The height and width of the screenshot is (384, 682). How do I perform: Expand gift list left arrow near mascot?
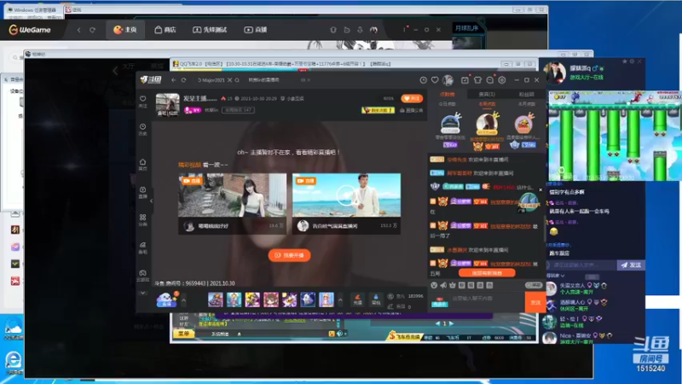tap(183, 300)
